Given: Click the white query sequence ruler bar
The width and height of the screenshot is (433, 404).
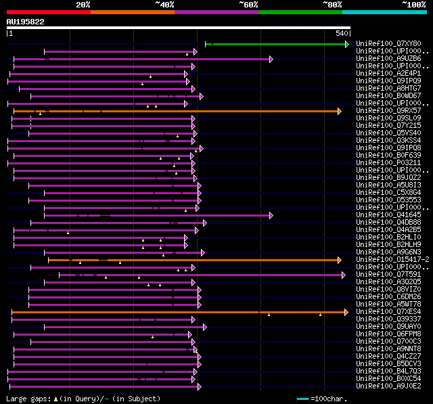Looking at the screenshot, I should click(179, 28).
